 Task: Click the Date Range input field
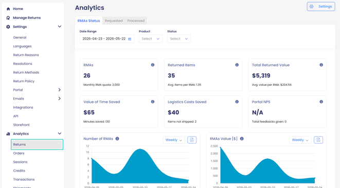(106, 39)
